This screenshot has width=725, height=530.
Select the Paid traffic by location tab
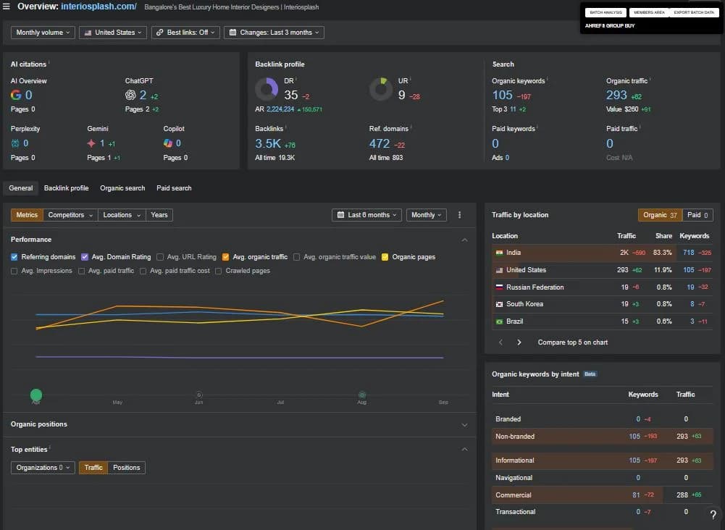pyautogui.click(x=697, y=215)
